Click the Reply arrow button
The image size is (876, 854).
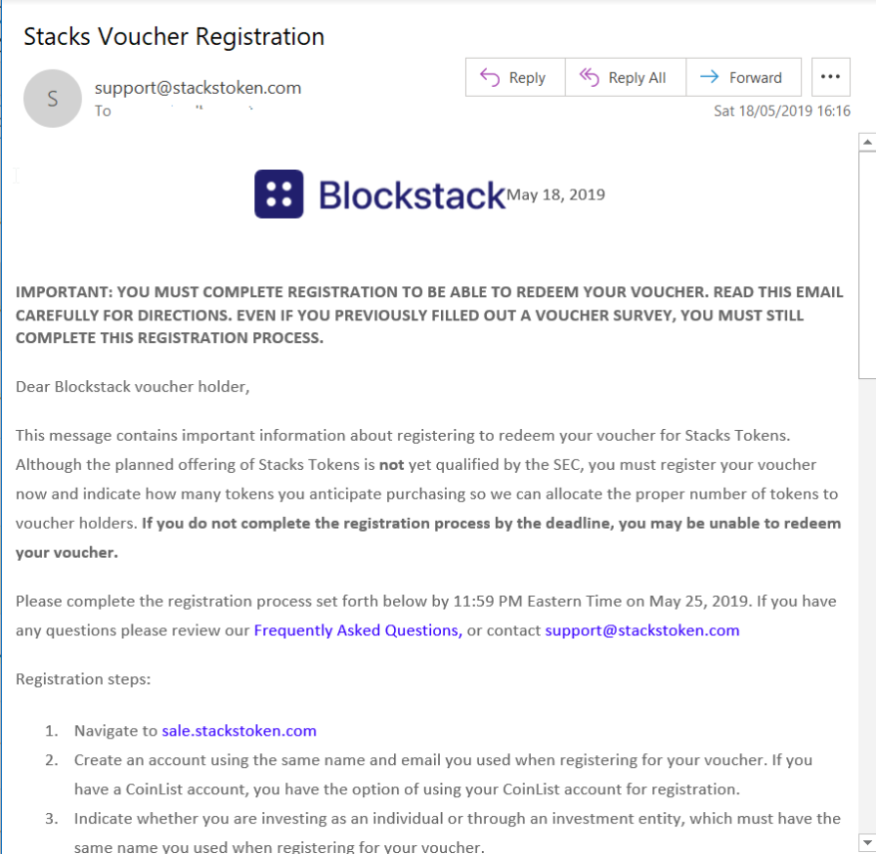pyautogui.click(x=515, y=78)
